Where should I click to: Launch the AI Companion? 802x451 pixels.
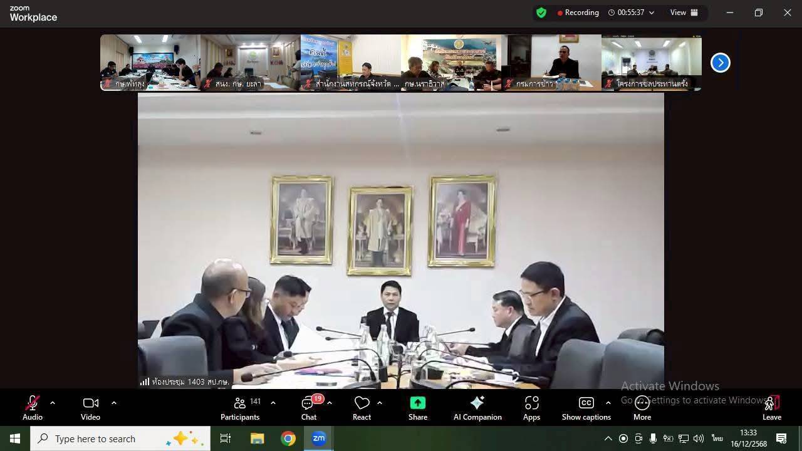click(x=477, y=408)
